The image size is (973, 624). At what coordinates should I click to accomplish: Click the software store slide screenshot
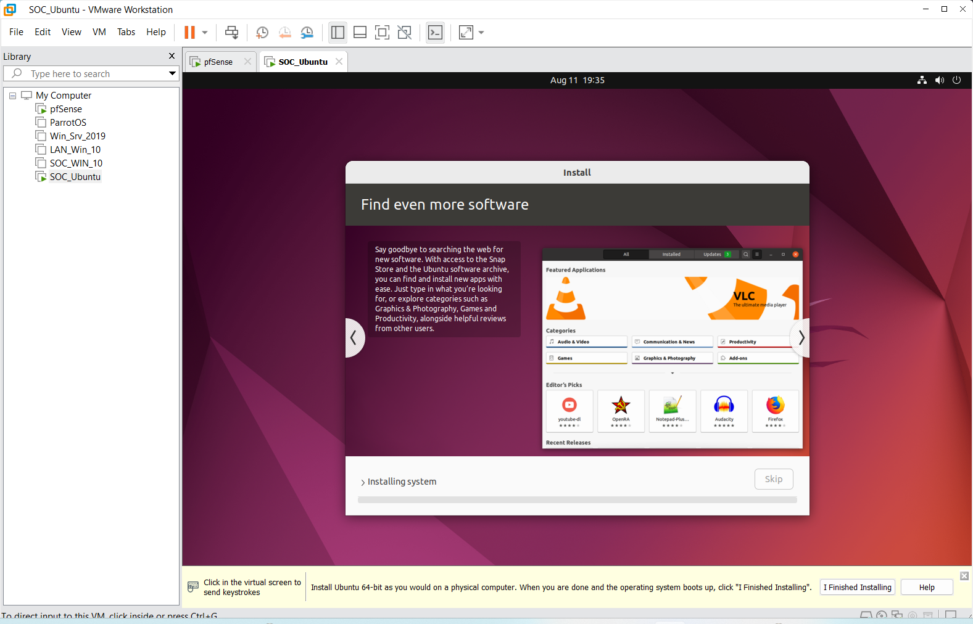pos(672,348)
